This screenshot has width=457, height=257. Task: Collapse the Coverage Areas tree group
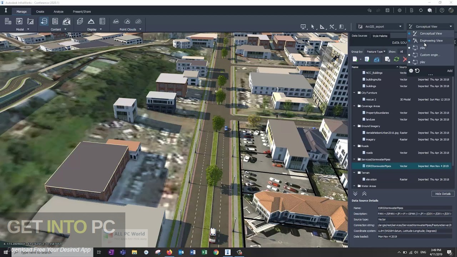[x=355, y=106]
